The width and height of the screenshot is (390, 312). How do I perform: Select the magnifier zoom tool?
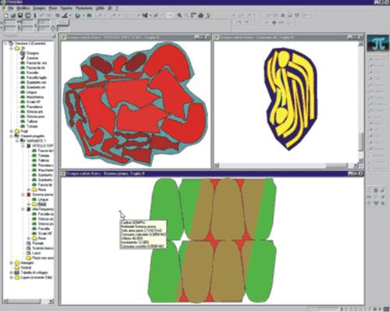click(x=179, y=16)
